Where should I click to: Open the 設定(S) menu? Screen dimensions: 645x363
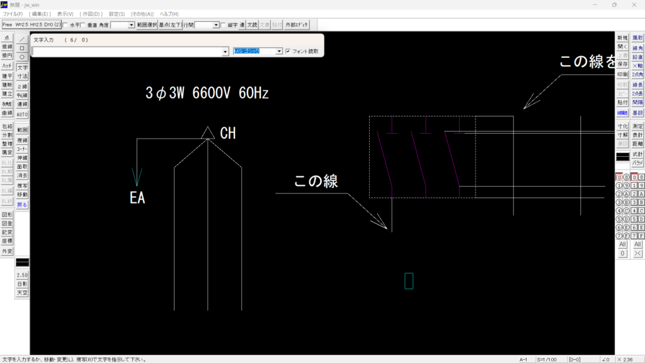click(x=117, y=14)
